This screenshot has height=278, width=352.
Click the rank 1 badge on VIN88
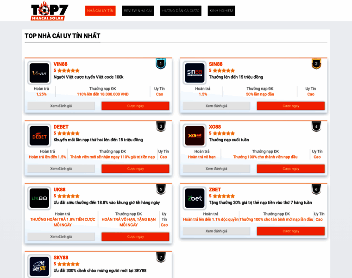(161, 64)
